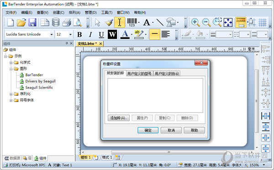Viewport: 274px width, 170px height.
Task: Open print preview magnifier icon
Action: point(77,22)
